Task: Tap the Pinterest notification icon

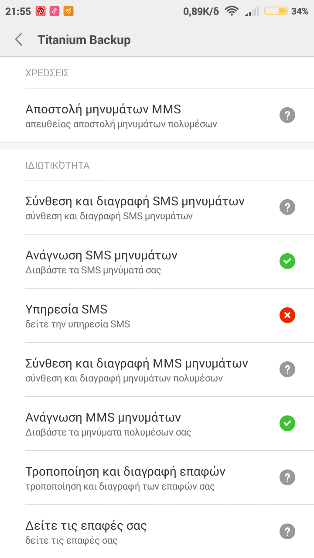Action: click(41, 11)
